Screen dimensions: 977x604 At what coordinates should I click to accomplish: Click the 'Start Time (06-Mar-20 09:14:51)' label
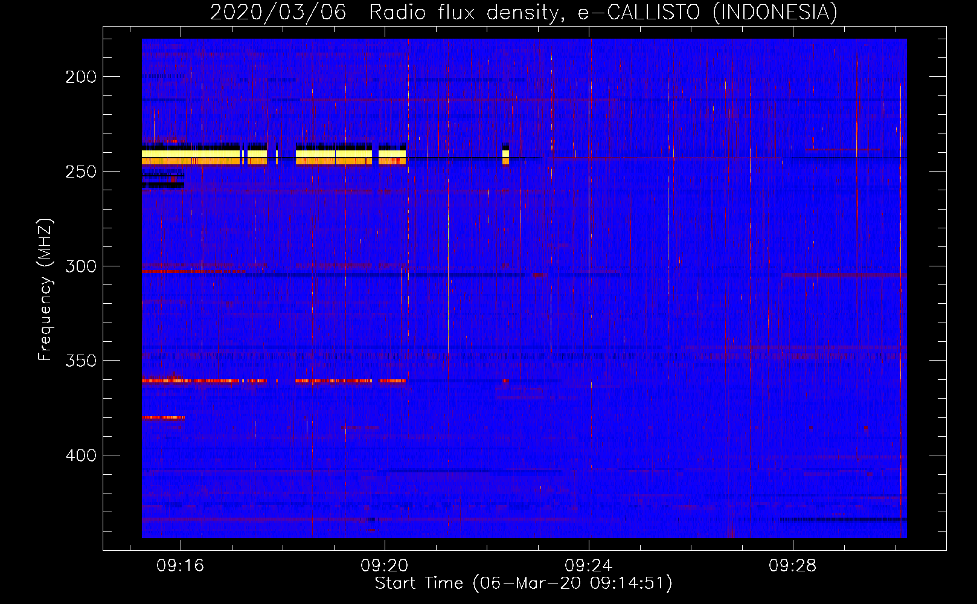click(x=524, y=583)
